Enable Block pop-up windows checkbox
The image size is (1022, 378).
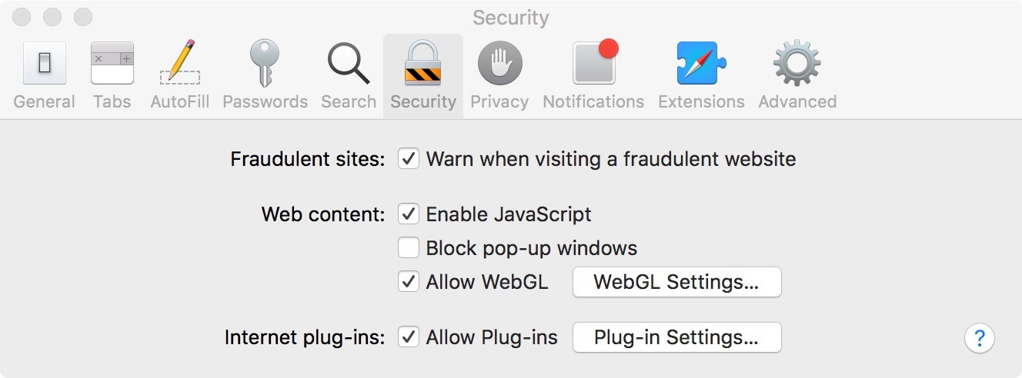[408, 248]
